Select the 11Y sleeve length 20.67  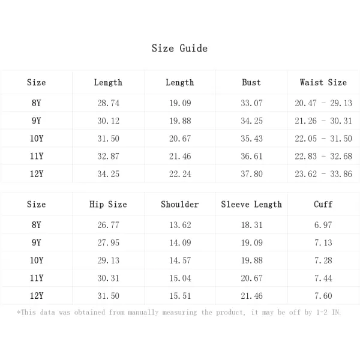251,278
